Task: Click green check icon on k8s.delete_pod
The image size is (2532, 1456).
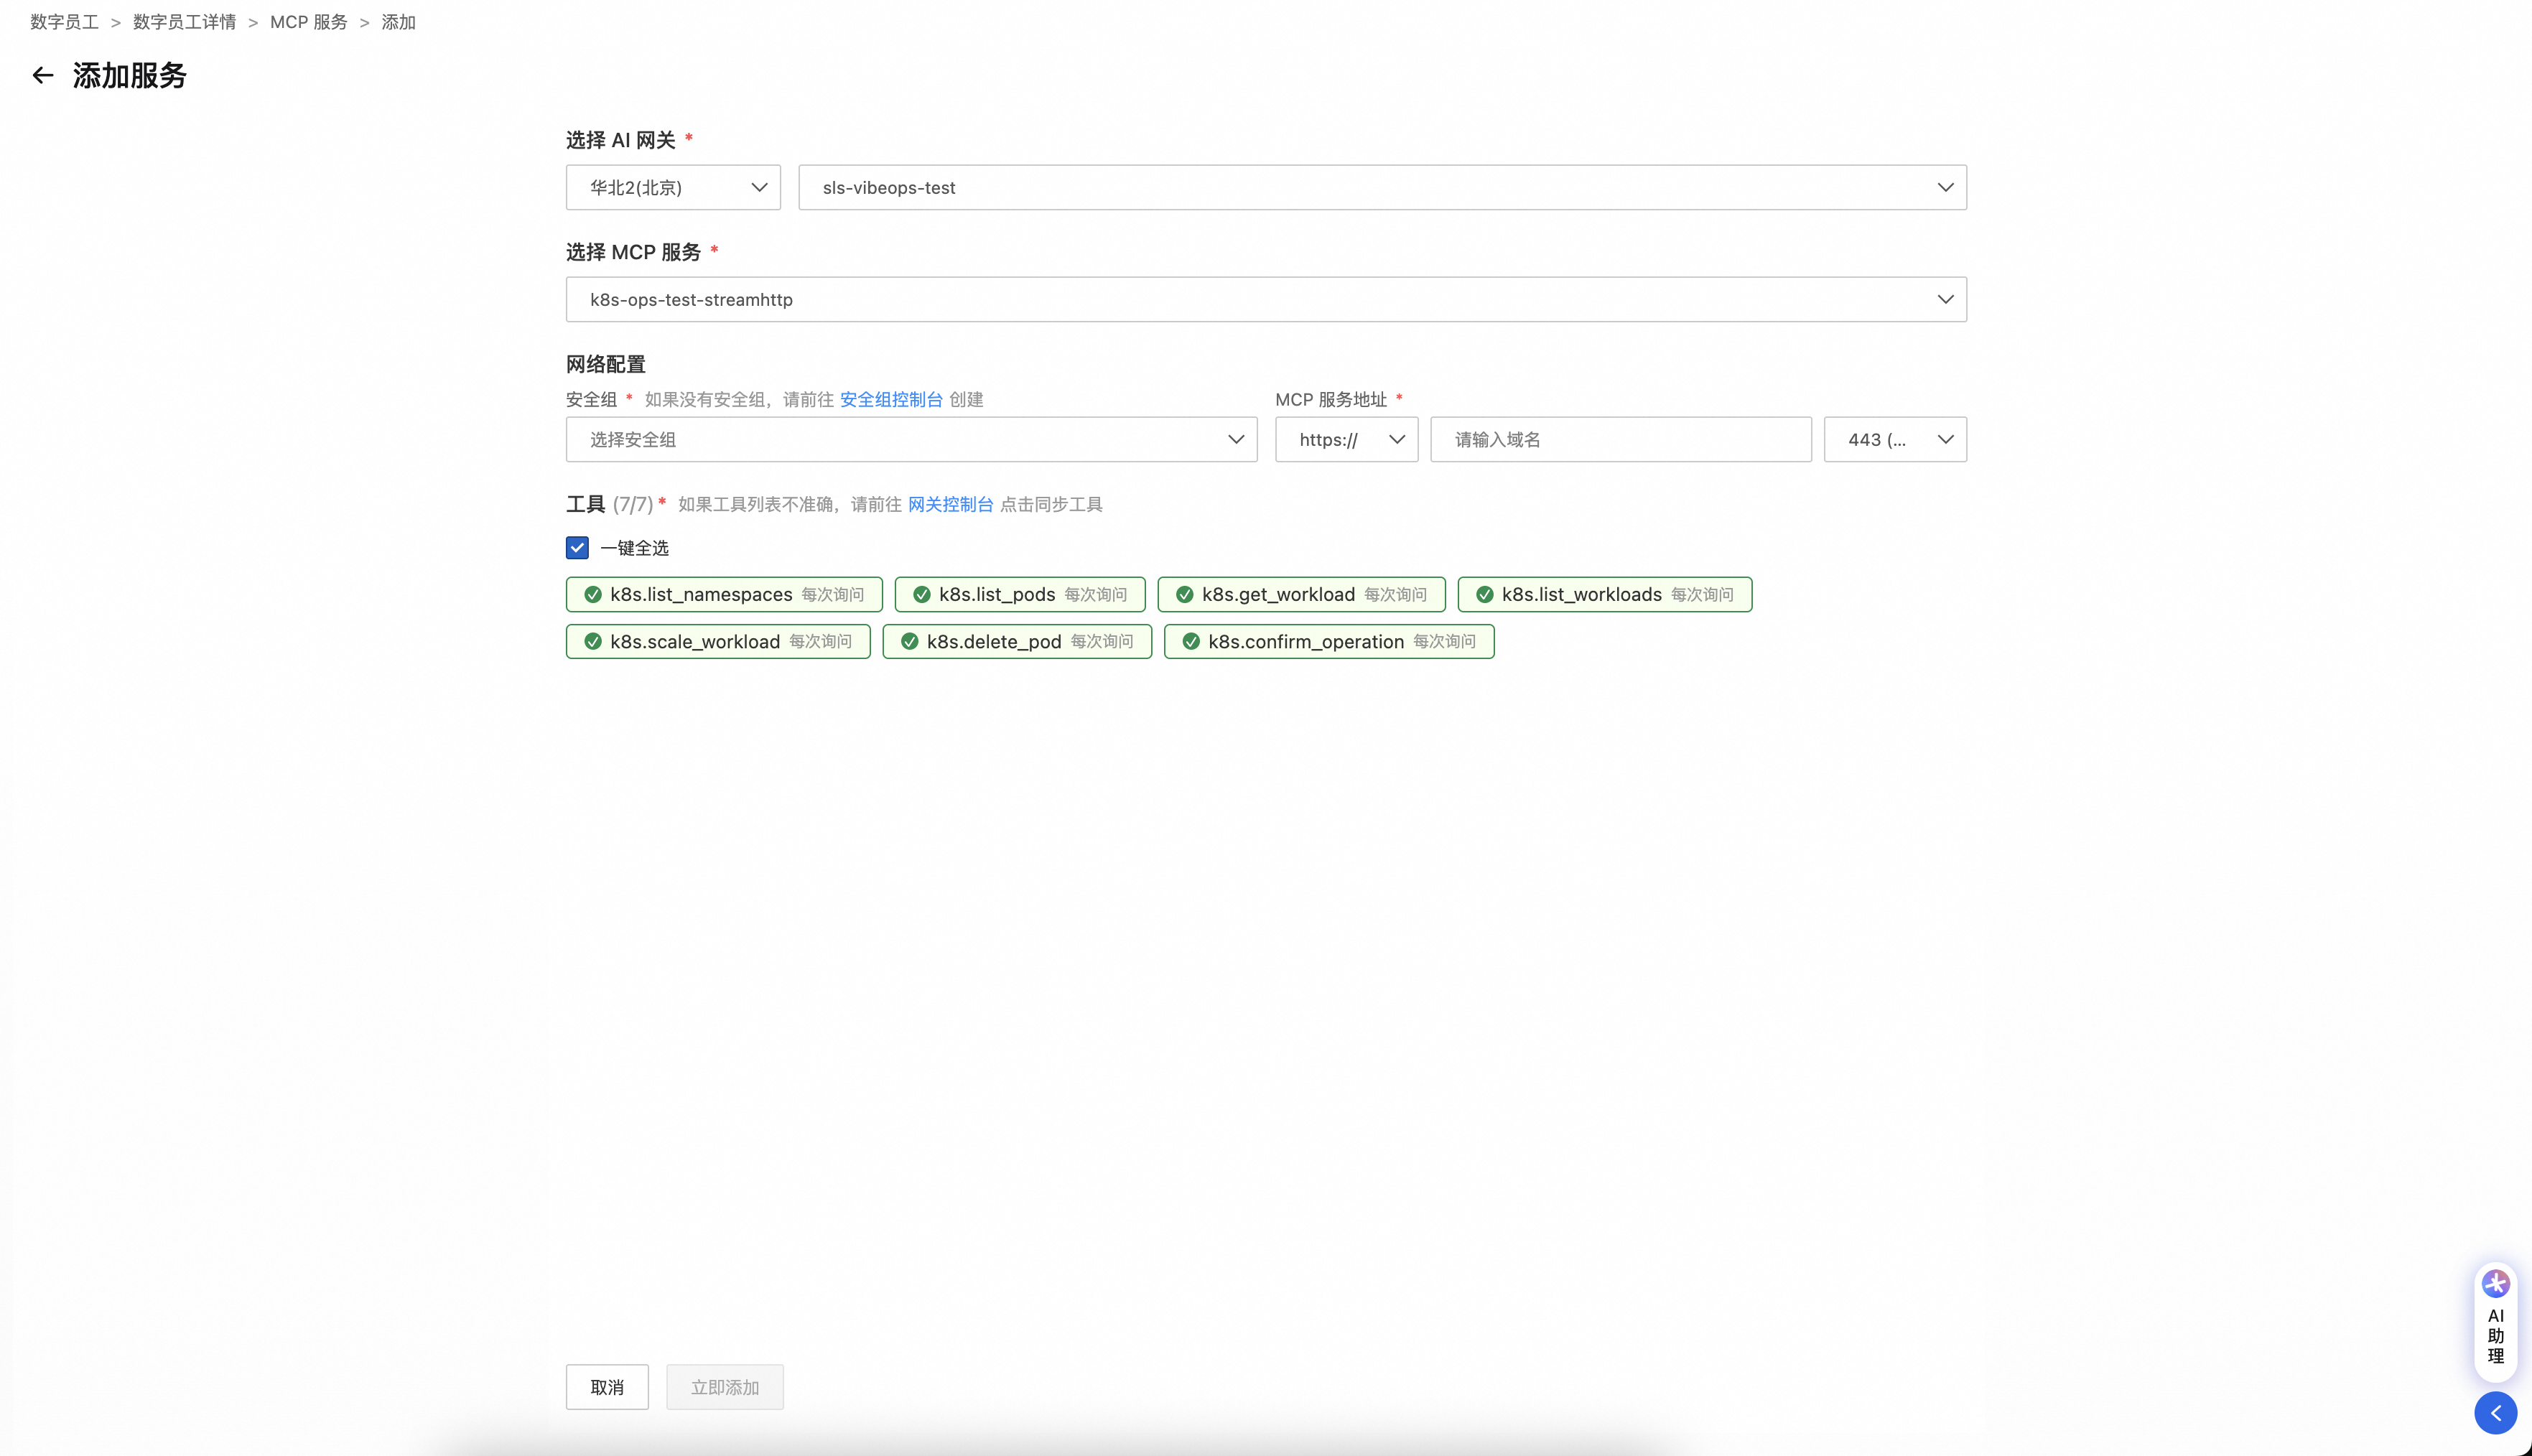Action: tap(909, 642)
